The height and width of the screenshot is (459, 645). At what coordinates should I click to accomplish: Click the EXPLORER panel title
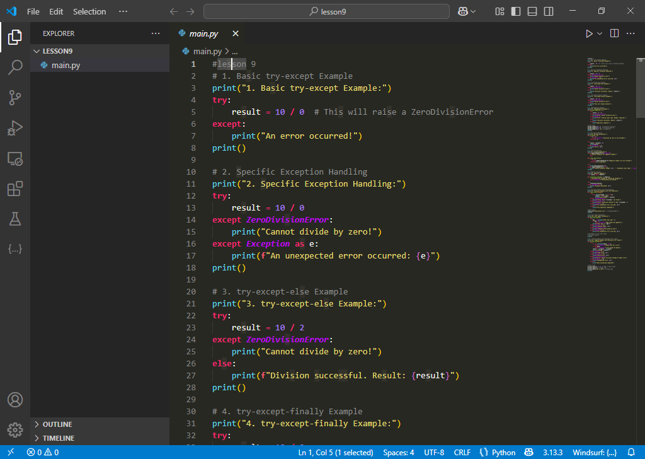point(59,33)
